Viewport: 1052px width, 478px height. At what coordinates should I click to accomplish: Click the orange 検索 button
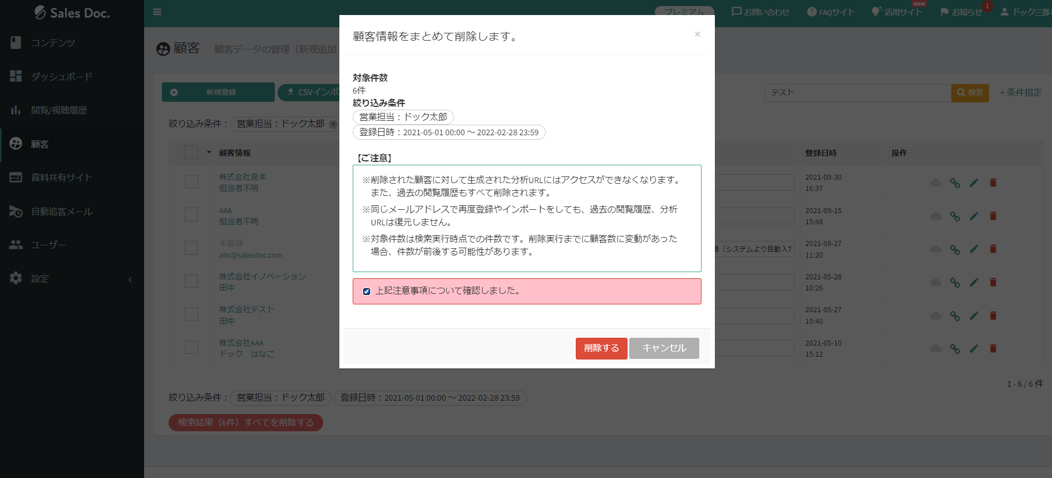click(x=970, y=93)
